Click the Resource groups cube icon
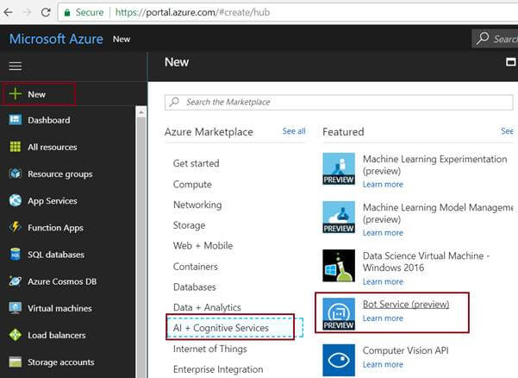 (x=16, y=173)
